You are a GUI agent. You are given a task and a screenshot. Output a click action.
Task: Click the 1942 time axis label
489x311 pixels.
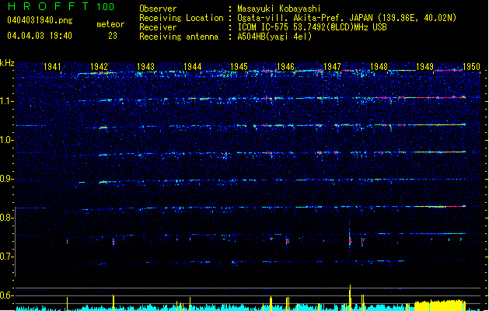click(99, 66)
